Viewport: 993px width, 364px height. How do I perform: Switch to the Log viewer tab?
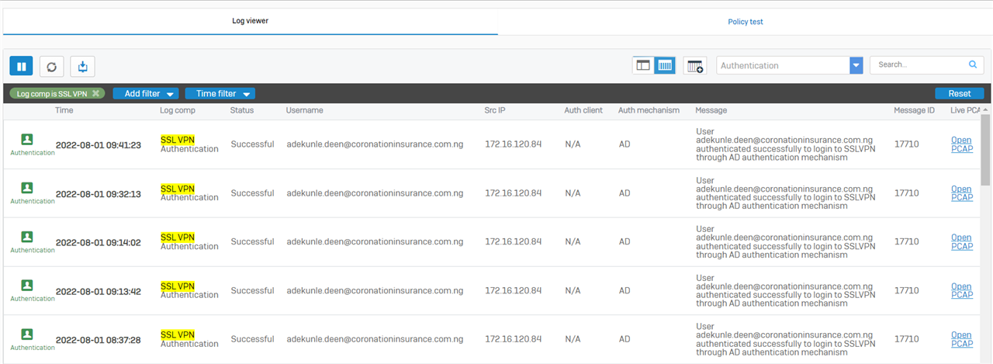point(250,21)
